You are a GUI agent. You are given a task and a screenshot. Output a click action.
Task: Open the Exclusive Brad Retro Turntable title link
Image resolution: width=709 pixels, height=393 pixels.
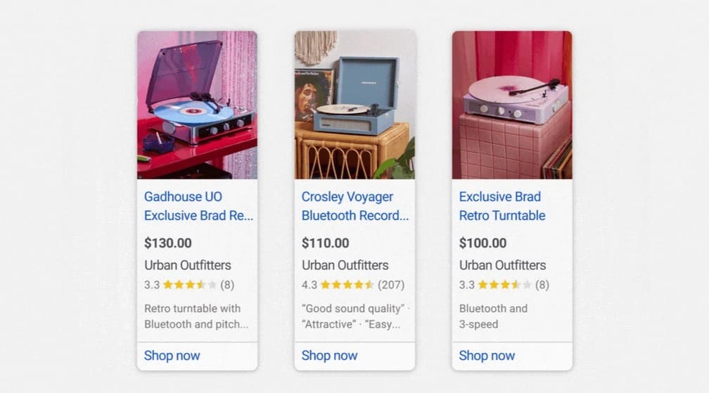502,206
